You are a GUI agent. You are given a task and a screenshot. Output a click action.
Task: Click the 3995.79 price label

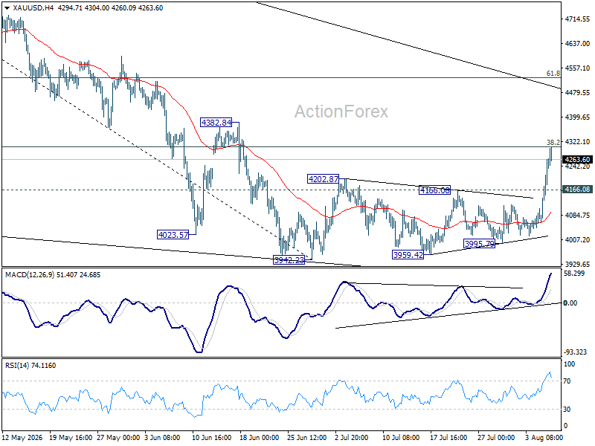point(480,244)
